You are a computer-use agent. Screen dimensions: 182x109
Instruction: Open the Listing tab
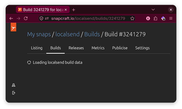pos(37,48)
